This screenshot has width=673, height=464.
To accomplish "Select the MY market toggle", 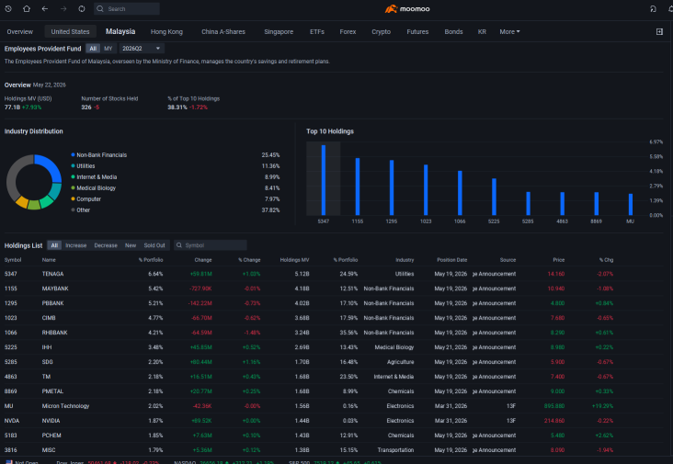I will click(x=108, y=49).
